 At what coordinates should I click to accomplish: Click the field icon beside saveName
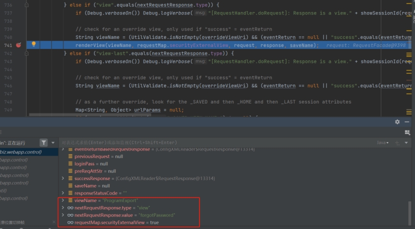pyautogui.click(x=70, y=185)
